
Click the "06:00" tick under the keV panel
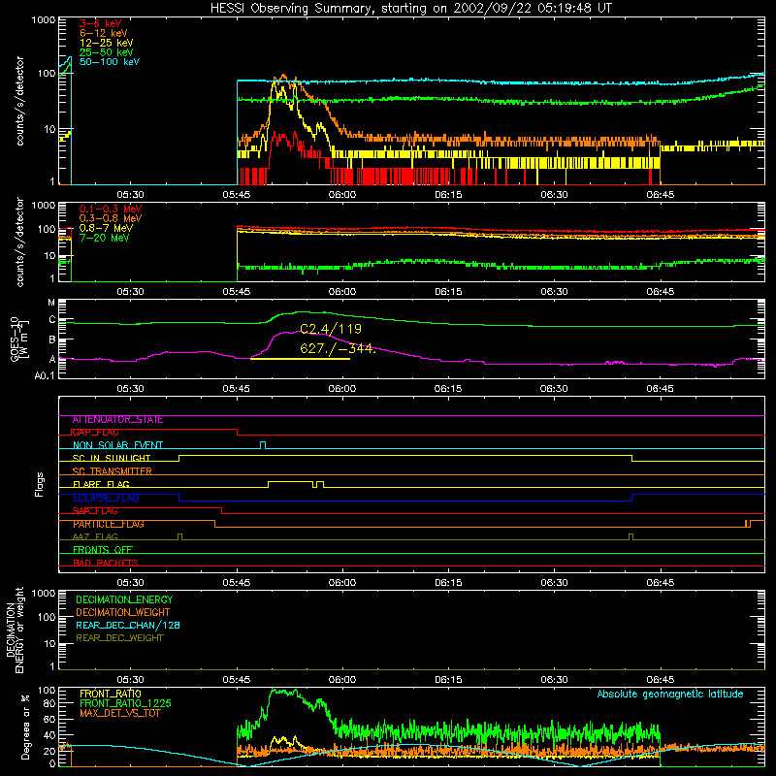coord(342,195)
